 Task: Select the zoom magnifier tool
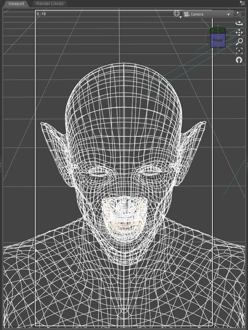(x=239, y=42)
